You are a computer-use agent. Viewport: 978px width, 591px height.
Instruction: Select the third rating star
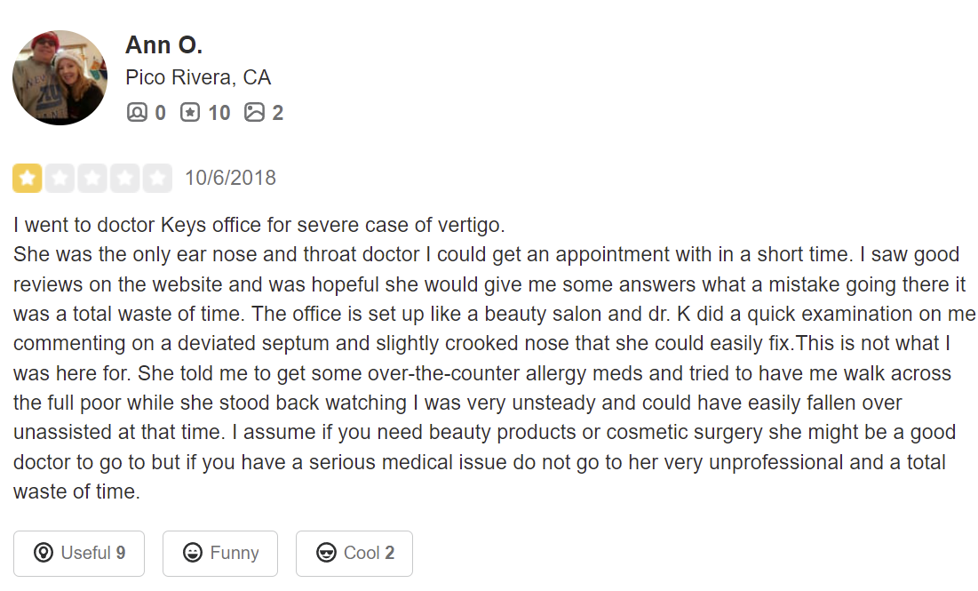click(x=92, y=179)
